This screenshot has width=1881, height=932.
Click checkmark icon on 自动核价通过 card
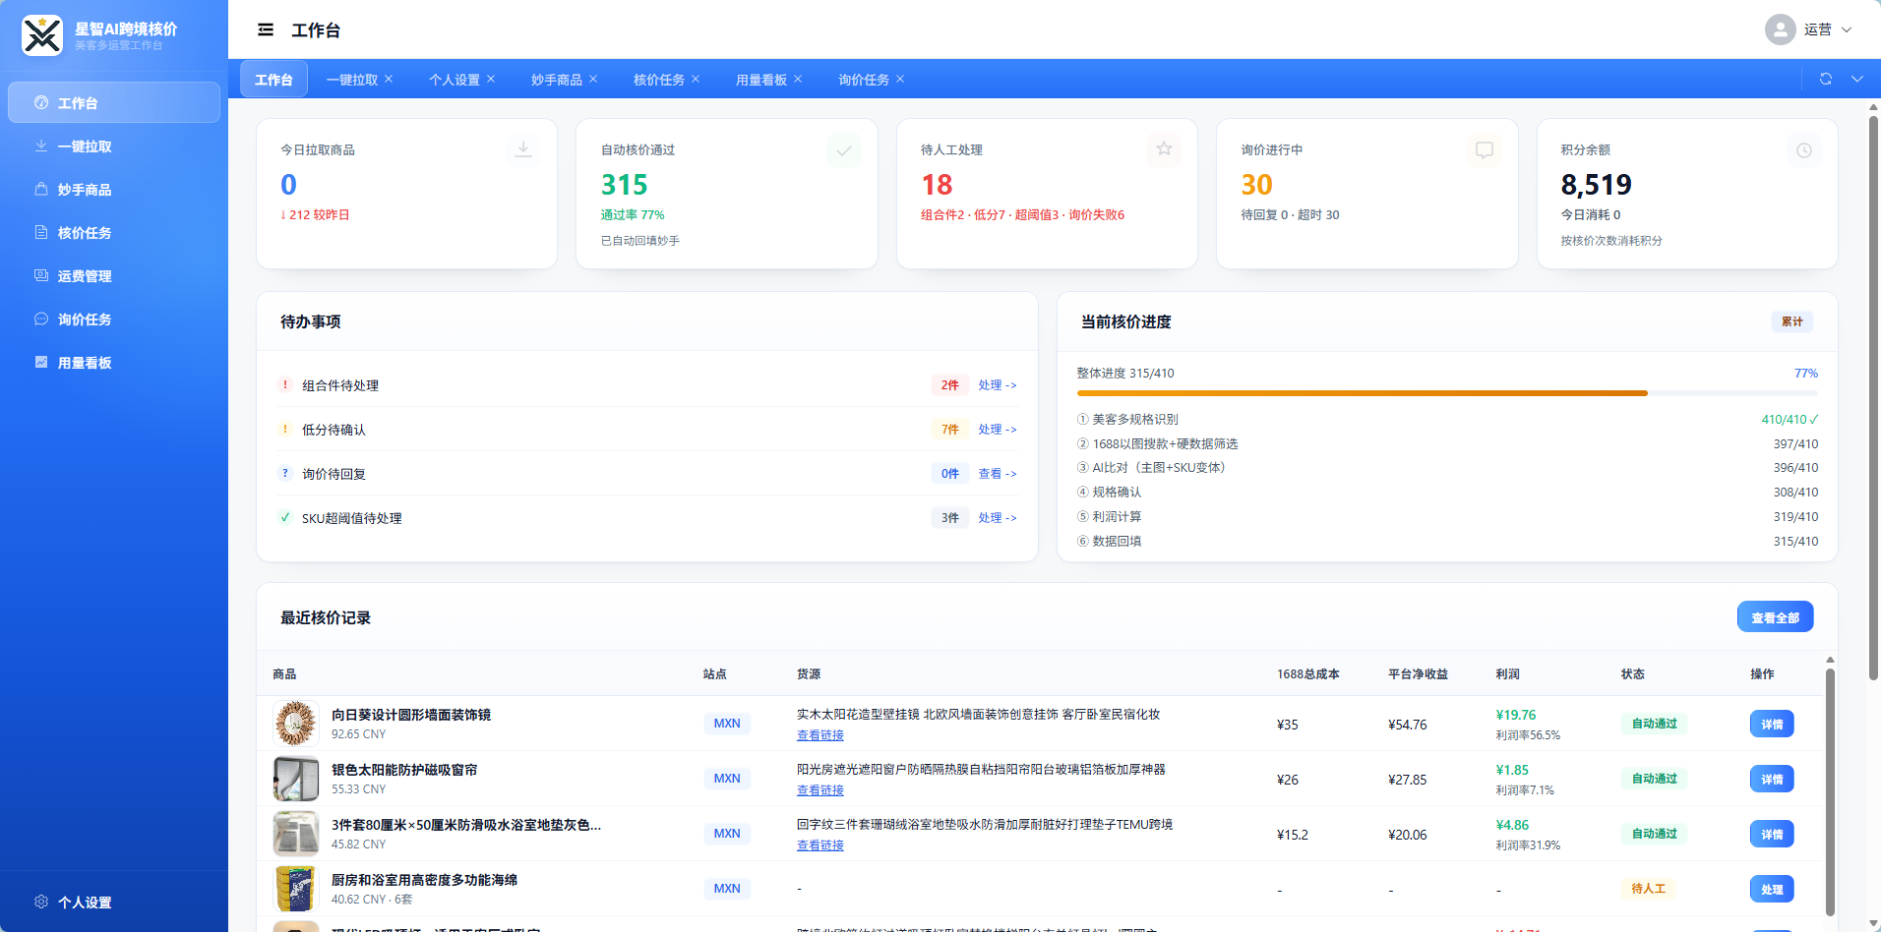point(844,150)
